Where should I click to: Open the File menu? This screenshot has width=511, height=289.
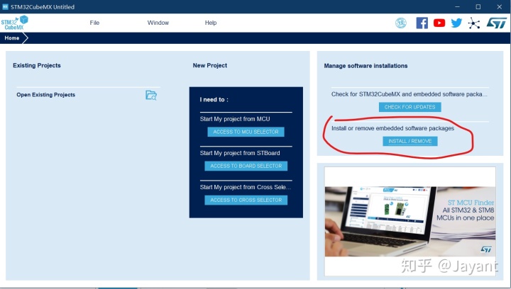94,23
